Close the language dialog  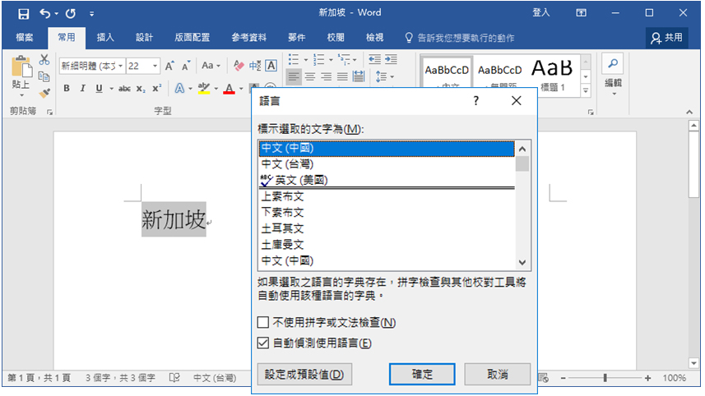pyautogui.click(x=516, y=100)
